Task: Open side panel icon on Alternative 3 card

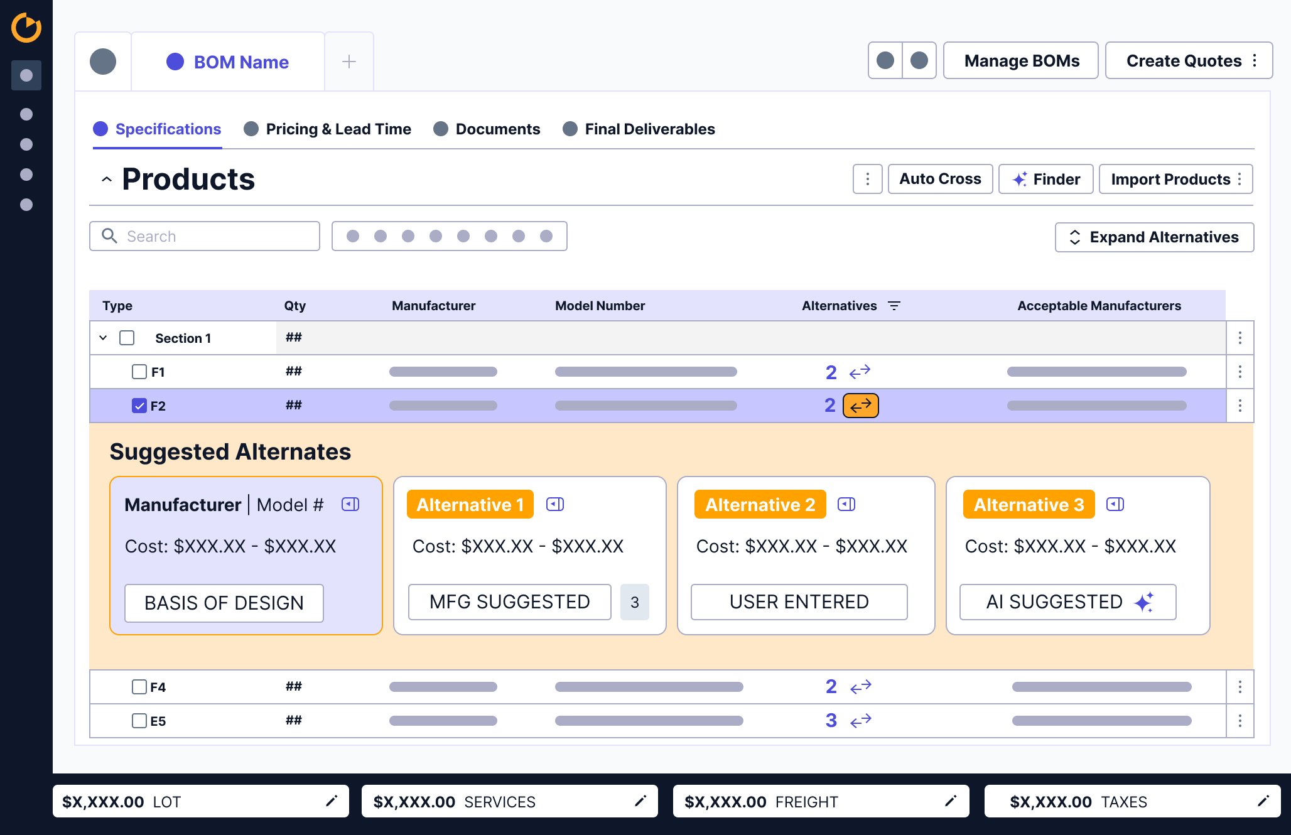Action: [1115, 504]
